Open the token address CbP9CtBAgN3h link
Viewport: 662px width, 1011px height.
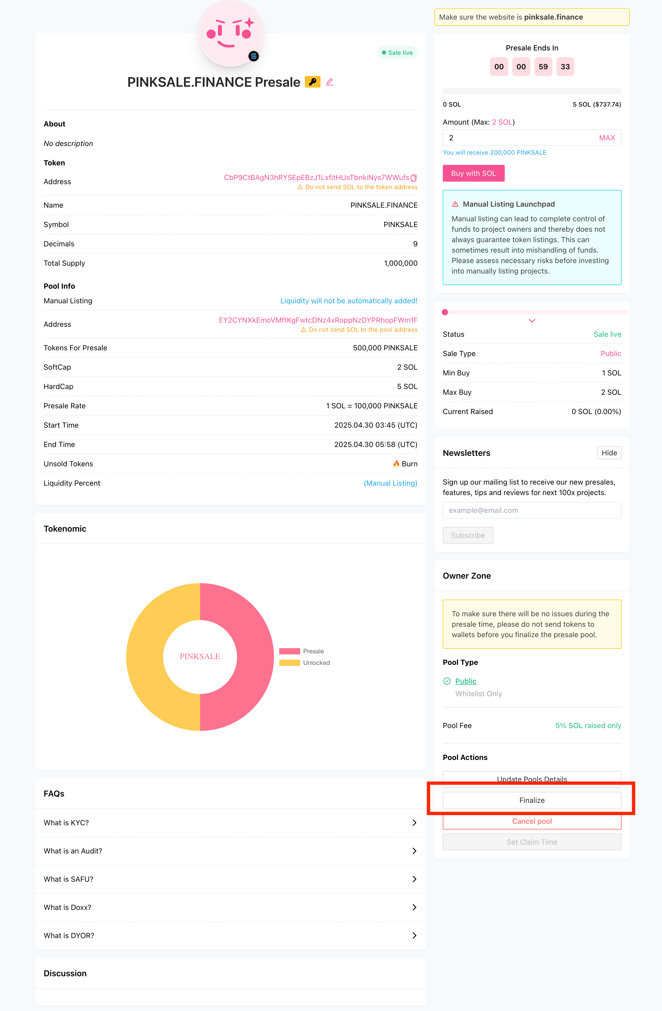coord(316,178)
